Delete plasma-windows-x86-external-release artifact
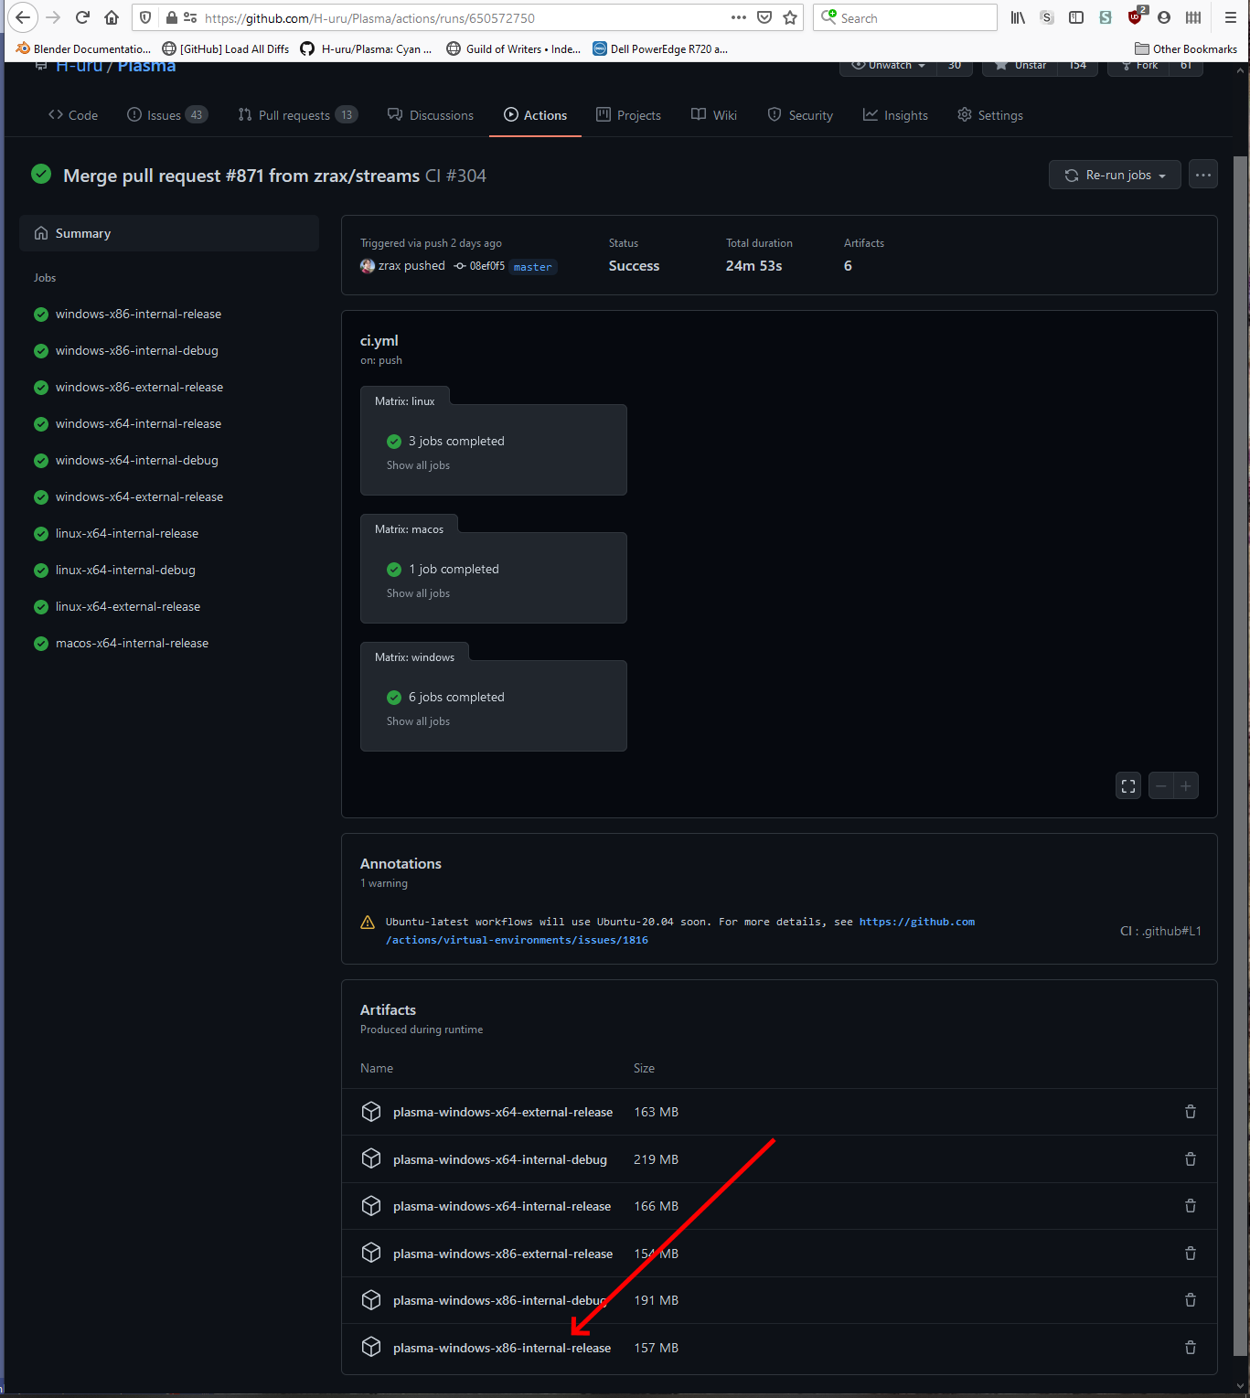The height and width of the screenshot is (1398, 1250). [1191, 1254]
